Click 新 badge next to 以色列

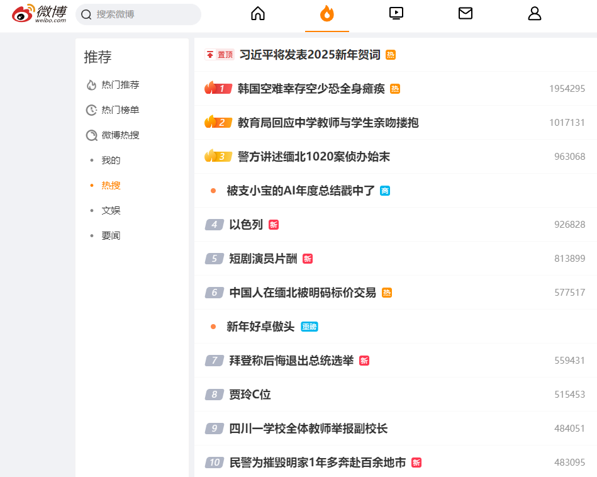point(274,225)
